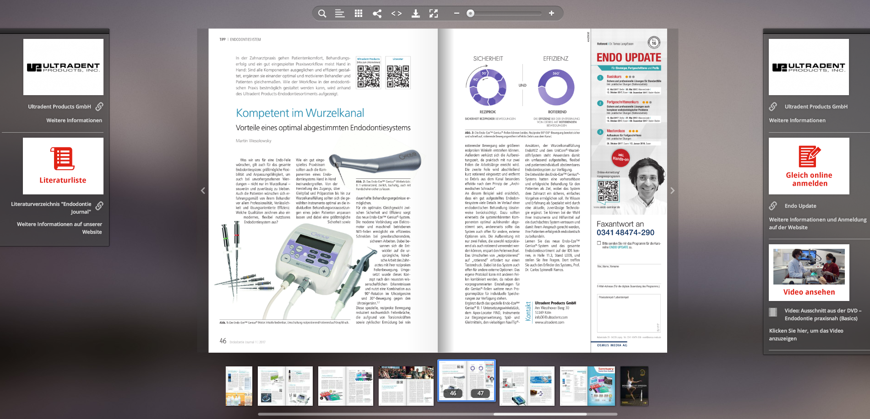This screenshot has height=419, width=870.
Task: Click link icon beside left Ultradent Products GmbH
Action: coord(99,107)
